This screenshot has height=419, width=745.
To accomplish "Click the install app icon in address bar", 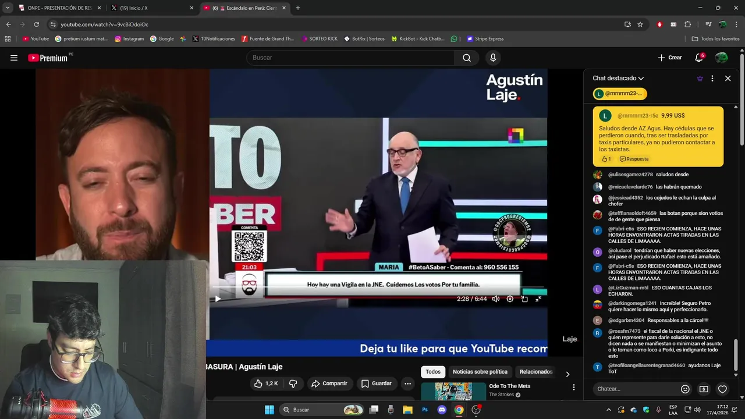I will (627, 24).
